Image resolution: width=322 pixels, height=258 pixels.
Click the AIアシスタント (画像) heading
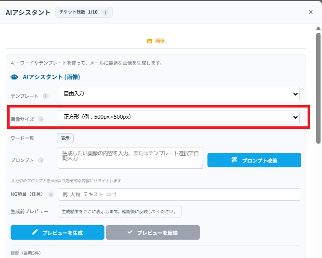tap(52, 77)
